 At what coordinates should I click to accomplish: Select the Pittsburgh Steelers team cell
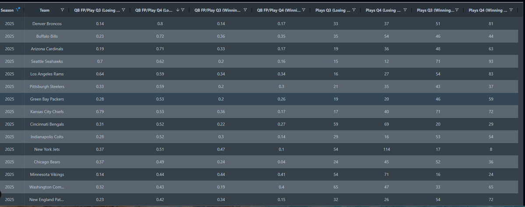click(47, 87)
